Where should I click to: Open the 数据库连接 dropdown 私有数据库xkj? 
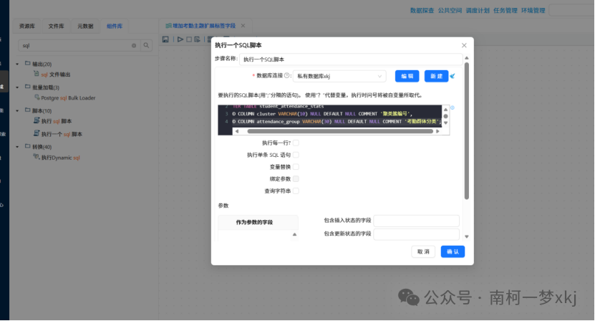pyautogui.click(x=339, y=76)
